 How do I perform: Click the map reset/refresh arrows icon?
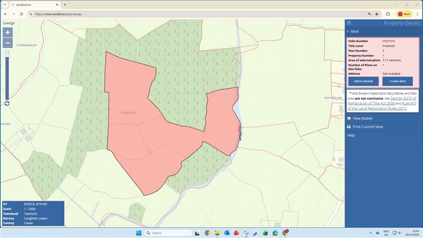tap(7, 104)
